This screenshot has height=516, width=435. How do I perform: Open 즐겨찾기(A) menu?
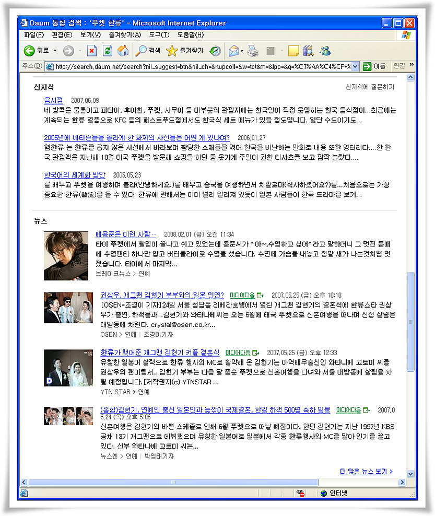125,35
